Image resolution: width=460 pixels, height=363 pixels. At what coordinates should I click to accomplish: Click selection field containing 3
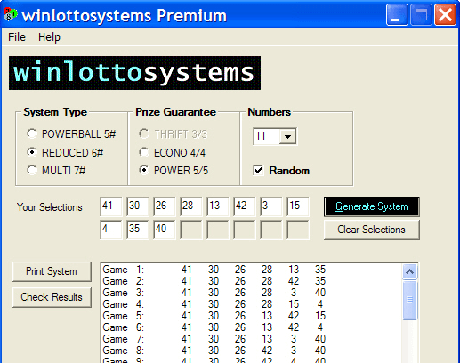(x=271, y=206)
